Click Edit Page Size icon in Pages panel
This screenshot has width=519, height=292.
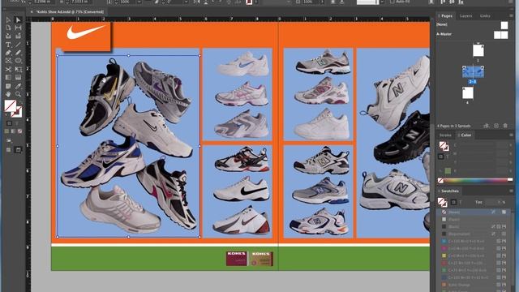tap(487, 126)
